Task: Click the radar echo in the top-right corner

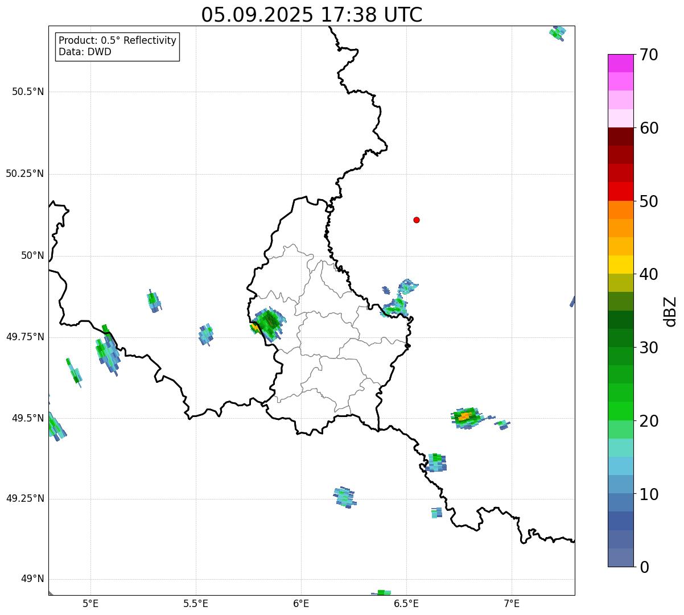Action: pyautogui.click(x=558, y=32)
